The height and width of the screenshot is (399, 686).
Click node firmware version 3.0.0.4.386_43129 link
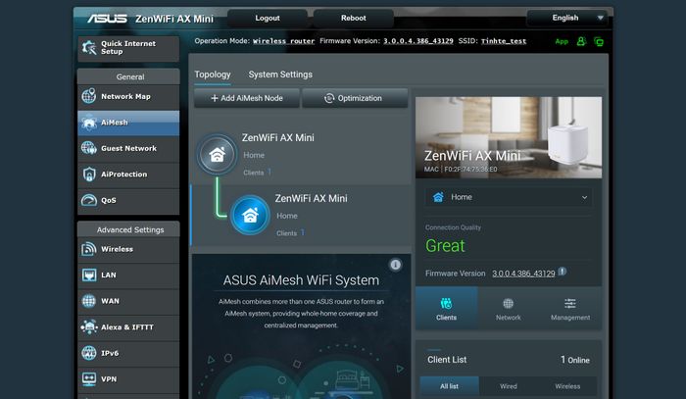pyautogui.click(x=523, y=274)
